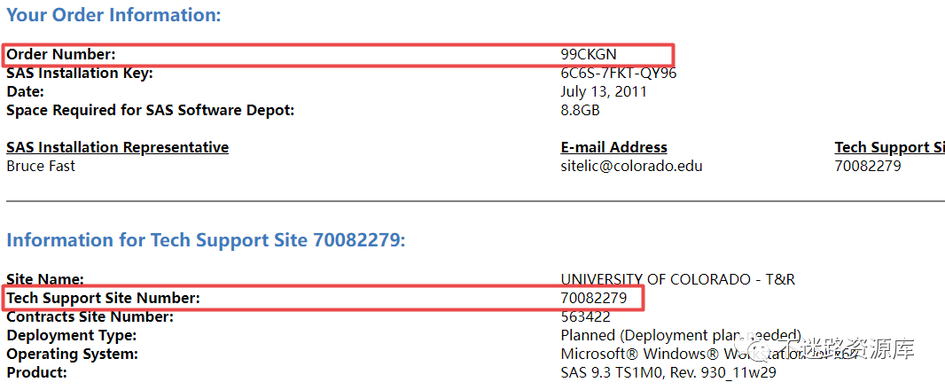Viewport: 945px width, 390px height.
Task: Click the Contracts Site Number 563422
Action: coord(585,316)
